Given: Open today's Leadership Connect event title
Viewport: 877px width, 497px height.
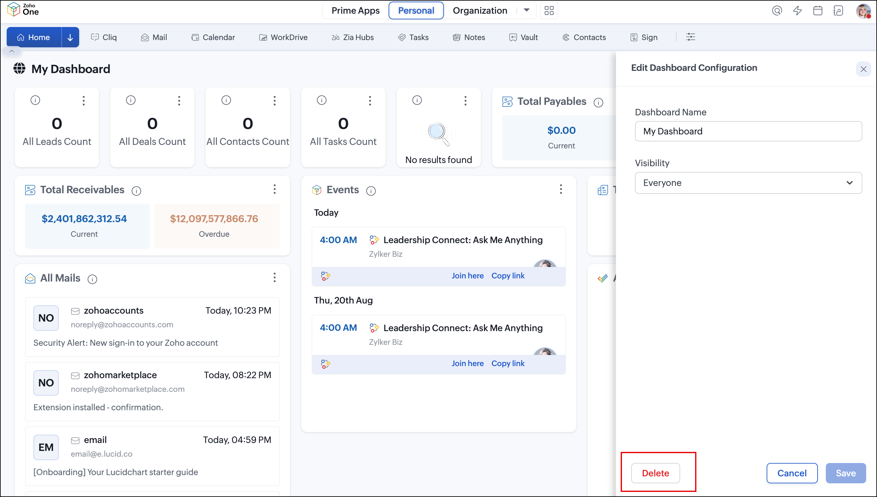Looking at the screenshot, I should [463, 240].
